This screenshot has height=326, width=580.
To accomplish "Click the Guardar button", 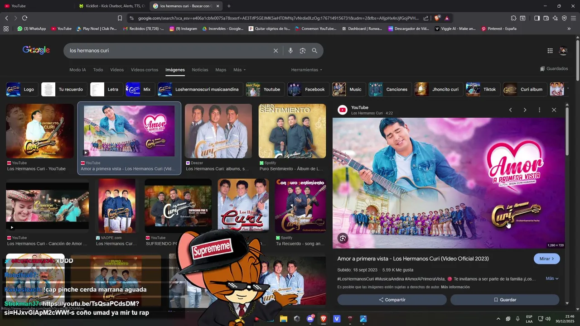I will (x=505, y=300).
